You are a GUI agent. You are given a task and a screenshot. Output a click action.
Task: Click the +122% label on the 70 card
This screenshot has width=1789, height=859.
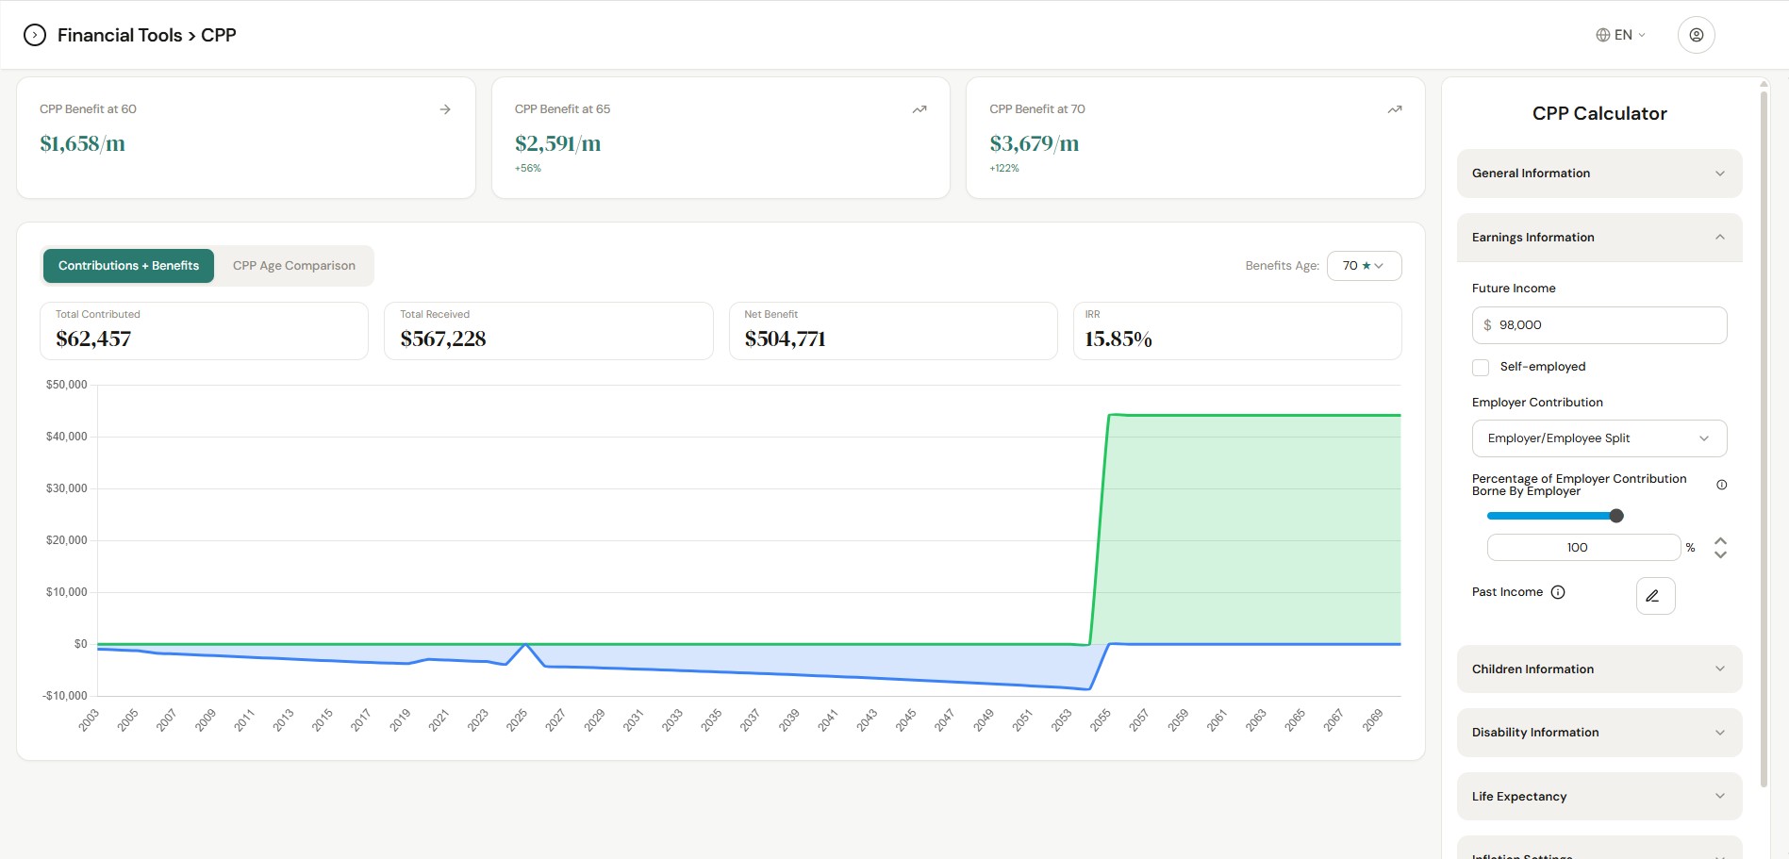tap(1004, 169)
